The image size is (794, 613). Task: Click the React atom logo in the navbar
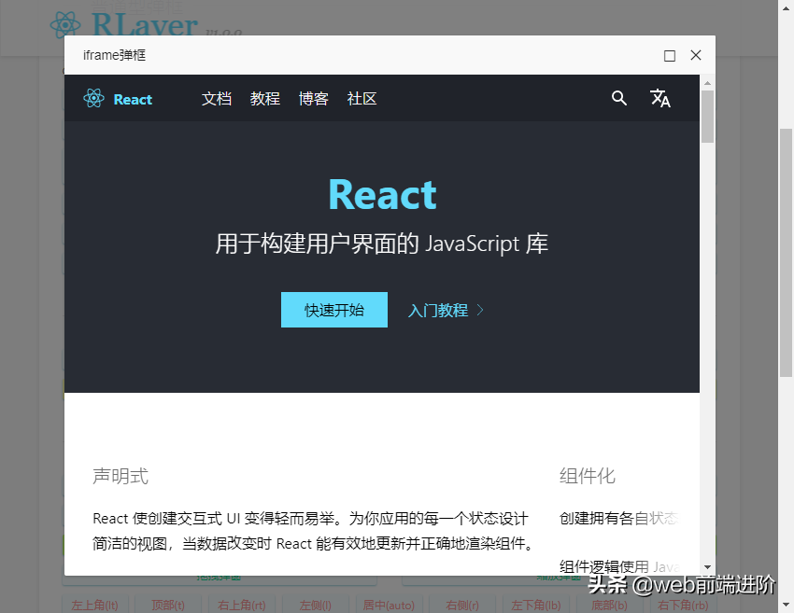(93, 98)
